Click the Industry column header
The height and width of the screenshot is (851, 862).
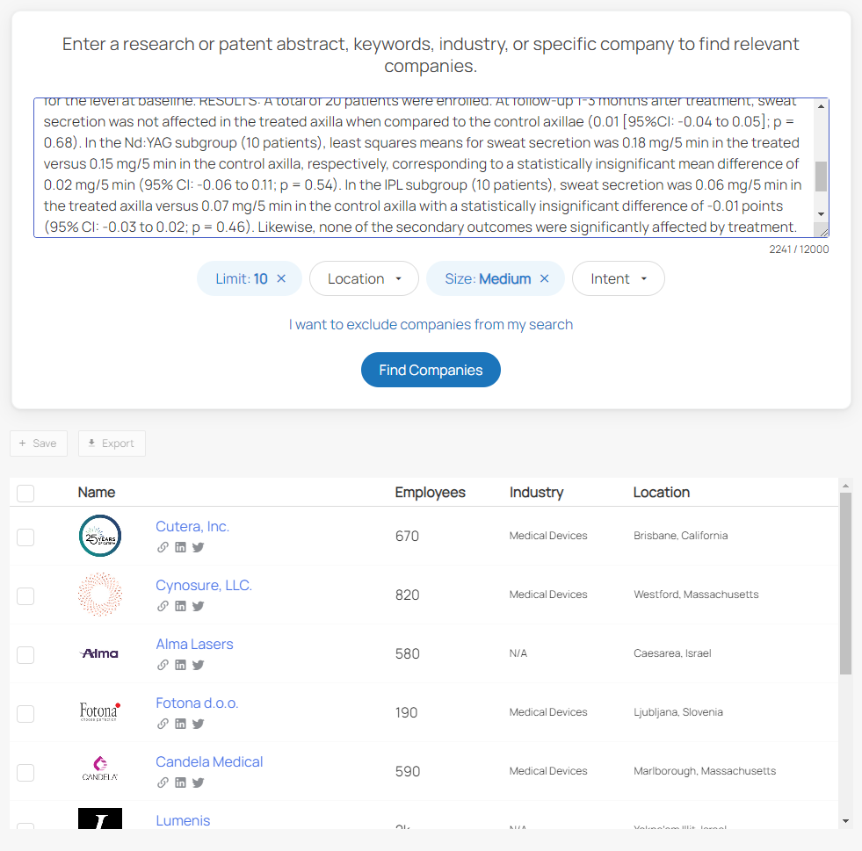pyautogui.click(x=537, y=493)
